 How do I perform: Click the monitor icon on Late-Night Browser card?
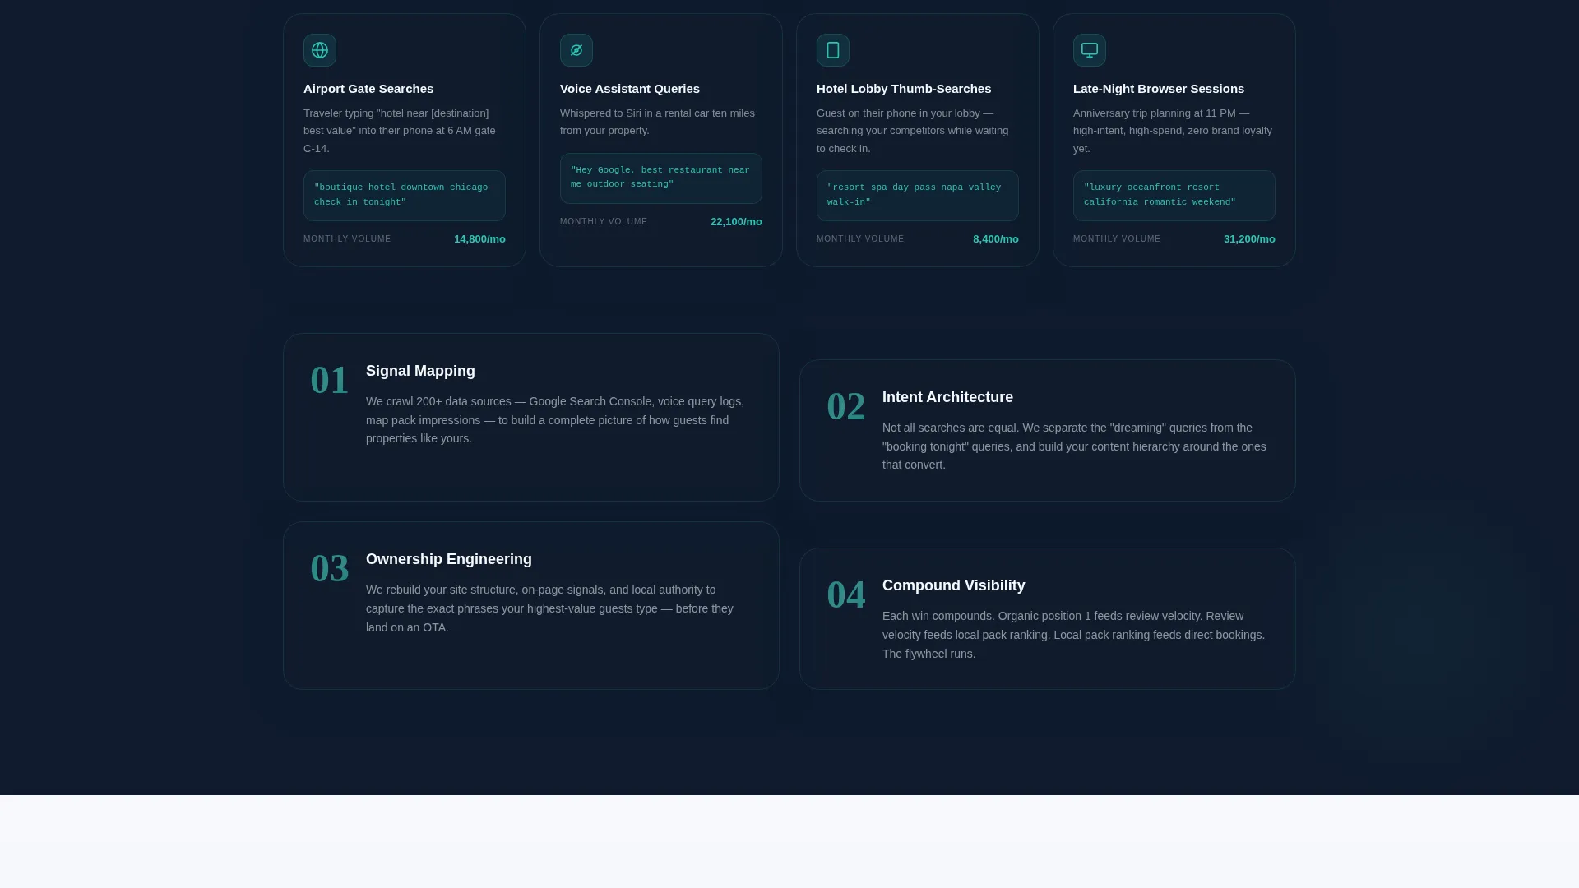pyautogui.click(x=1090, y=50)
